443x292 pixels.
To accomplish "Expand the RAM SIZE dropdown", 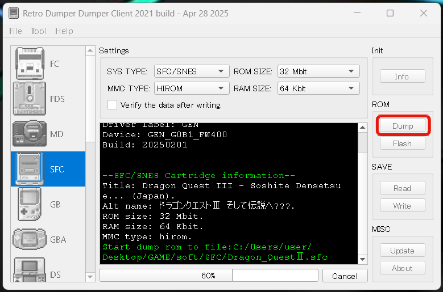I will 318,88.
